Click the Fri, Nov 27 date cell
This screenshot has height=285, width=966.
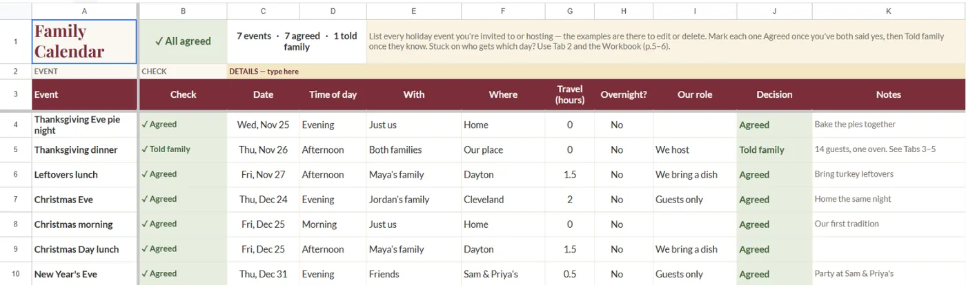(x=263, y=174)
